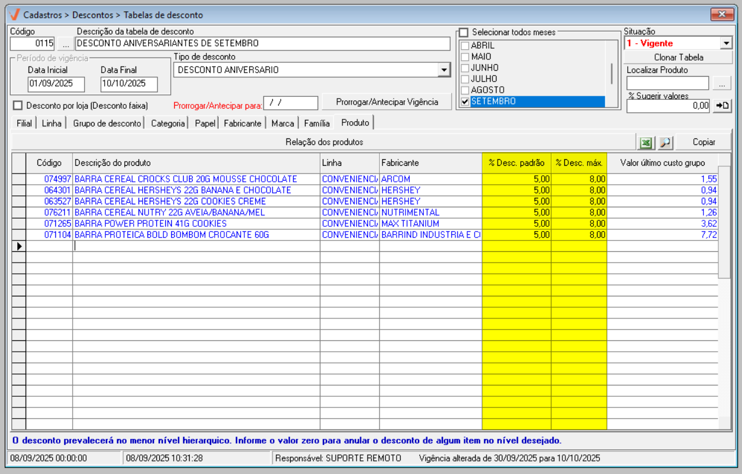
Task: Click the Data Final date field
Action: click(x=129, y=84)
